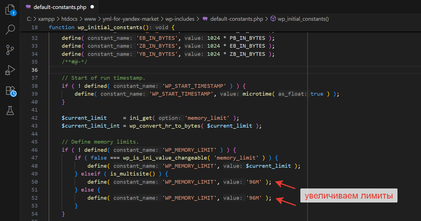The image size is (421, 221).
Task: Click the cube symbol icon before wp_initial_constants()
Action: click(x=273, y=19)
